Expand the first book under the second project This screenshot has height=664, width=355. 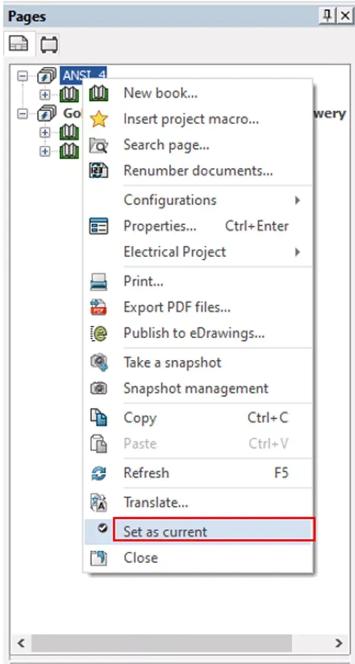click(44, 133)
